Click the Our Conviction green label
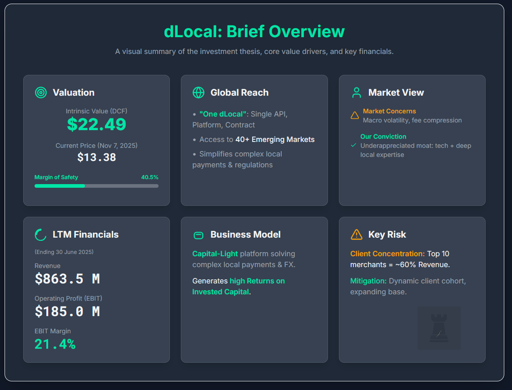 (383, 136)
